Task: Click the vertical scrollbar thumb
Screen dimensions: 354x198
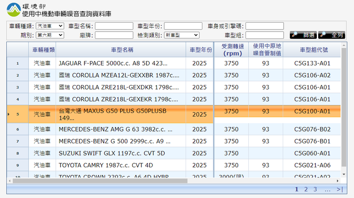Action: pyautogui.click(x=344, y=107)
